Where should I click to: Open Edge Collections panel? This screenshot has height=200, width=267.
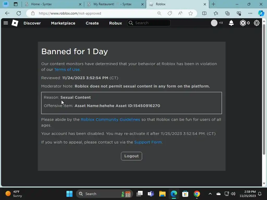[x=227, y=13]
